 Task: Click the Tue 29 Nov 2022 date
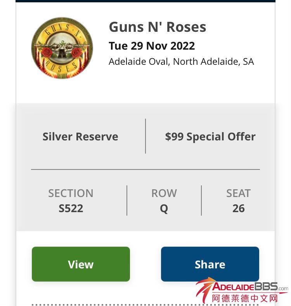coord(152,46)
